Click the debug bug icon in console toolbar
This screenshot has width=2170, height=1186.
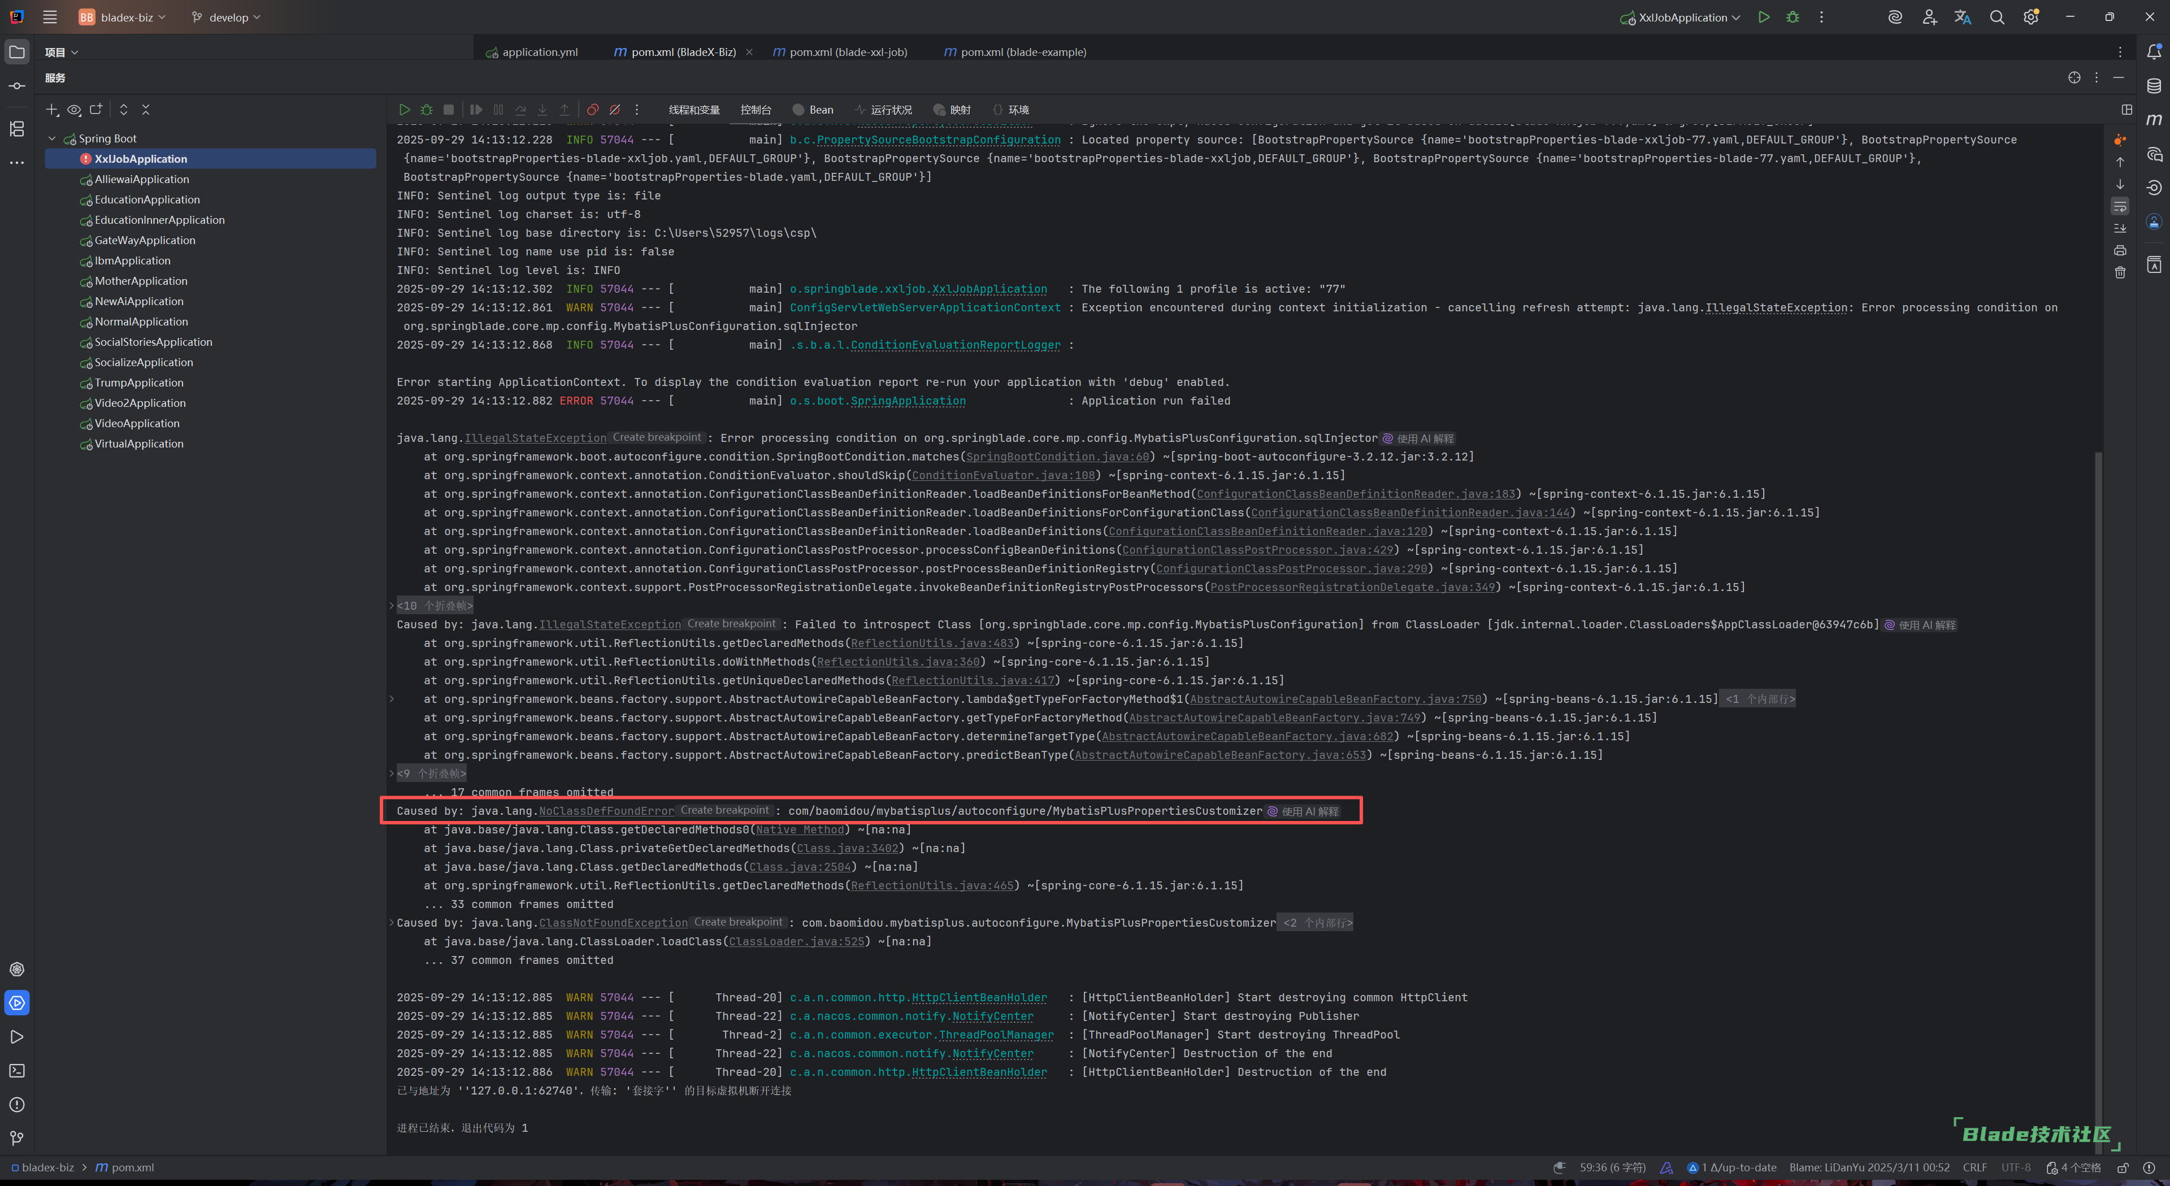point(427,110)
